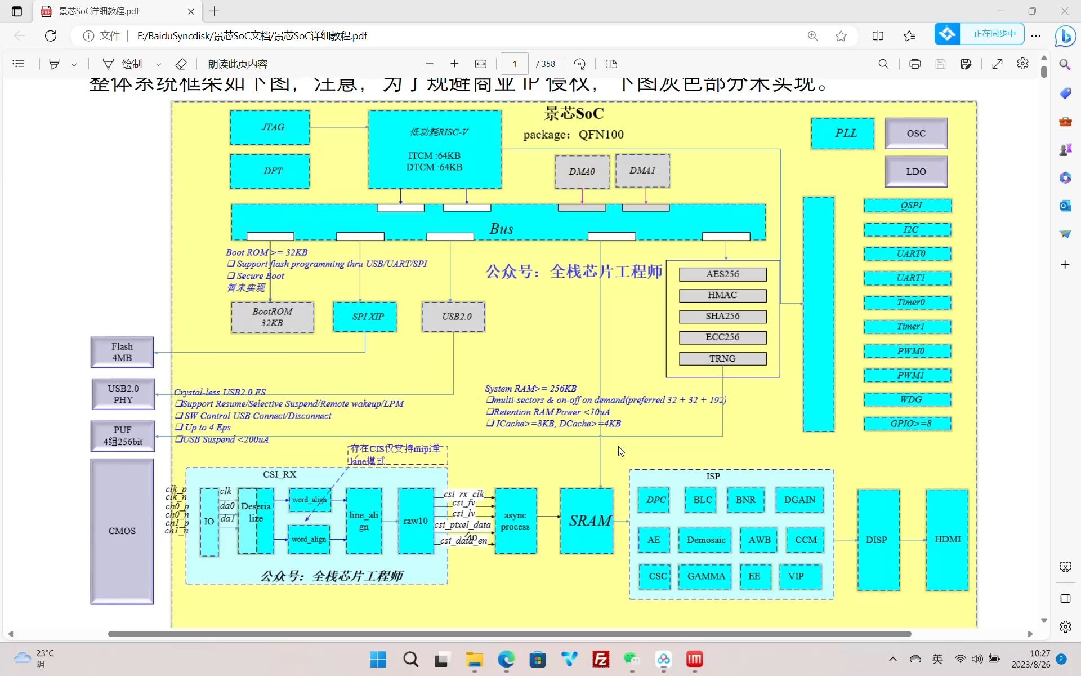Rotate the PDF page
The image size is (1081, 676).
pyautogui.click(x=580, y=64)
